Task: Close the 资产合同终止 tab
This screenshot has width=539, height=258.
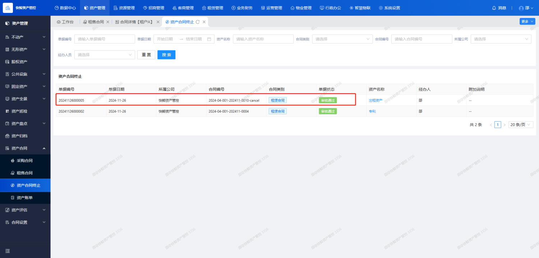Action: tap(204, 22)
